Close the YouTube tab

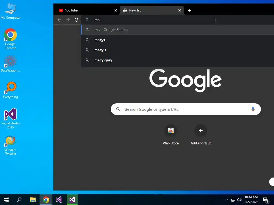click(116, 10)
